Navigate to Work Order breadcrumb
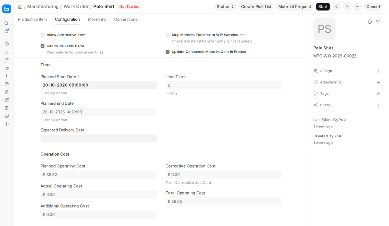Image resolution: width=389 pixels, height=226 pixels. click(76, 7)
